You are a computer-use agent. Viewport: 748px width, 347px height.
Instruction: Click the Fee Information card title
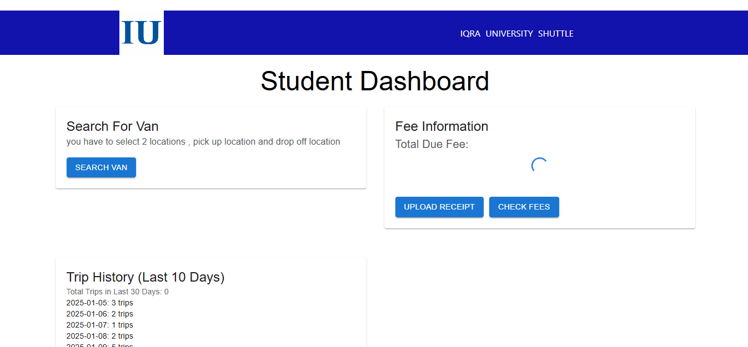(x=441, y=126)
